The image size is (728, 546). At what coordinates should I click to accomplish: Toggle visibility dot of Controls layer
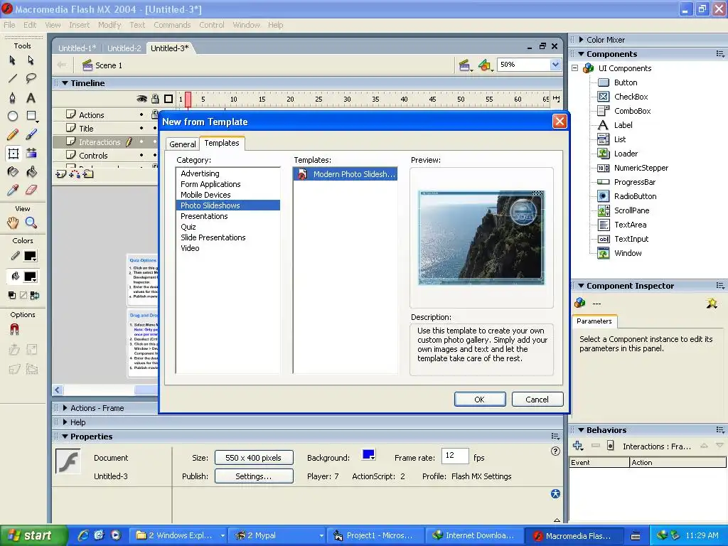(x=141, y=155)
